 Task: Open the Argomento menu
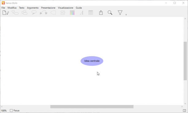[x=33, y=8]
